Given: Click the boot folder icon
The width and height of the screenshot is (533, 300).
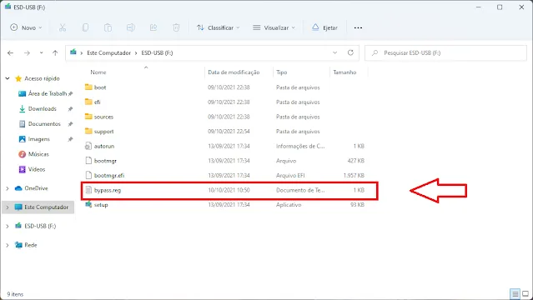Looking at the screenshot, I should 88,87.
